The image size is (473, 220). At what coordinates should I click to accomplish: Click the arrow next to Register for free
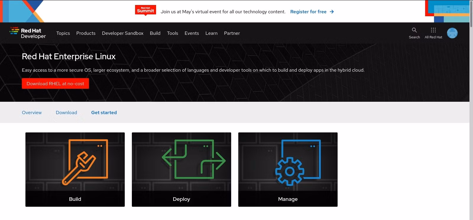coord(332,12)
